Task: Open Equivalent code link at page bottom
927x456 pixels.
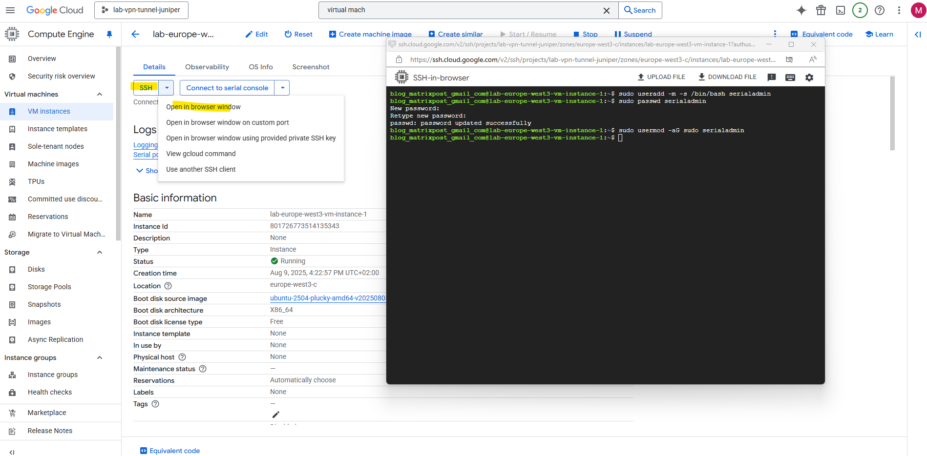Action: pyautogui.click(x=170, y=451)
